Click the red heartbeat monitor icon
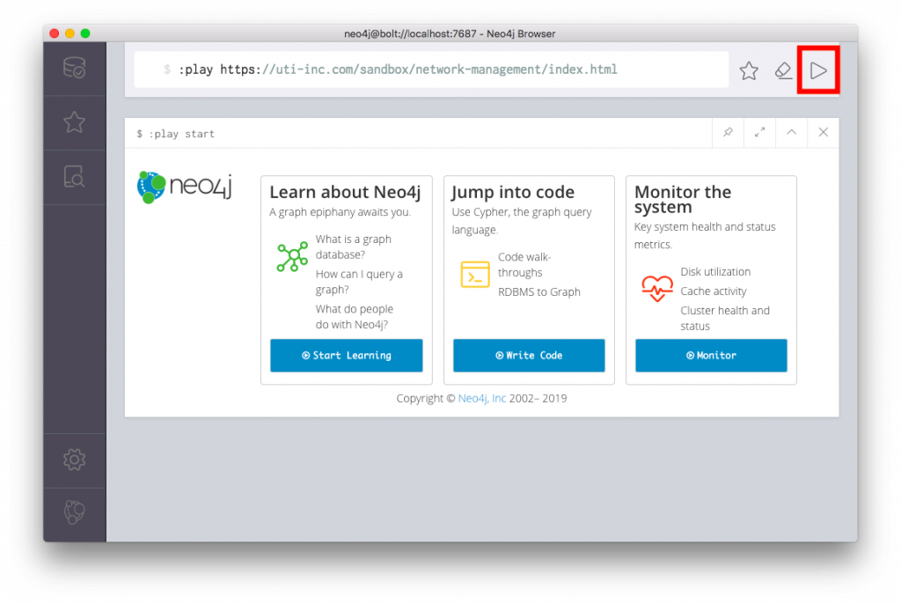 point(656,289)
